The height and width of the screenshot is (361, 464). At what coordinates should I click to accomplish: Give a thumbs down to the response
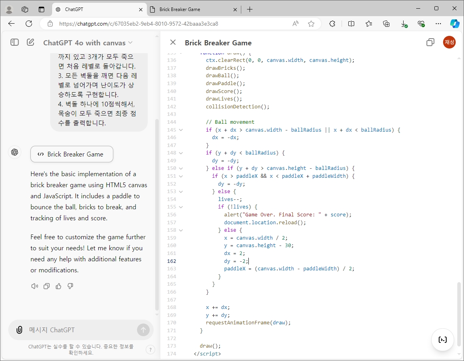point(70,286)
